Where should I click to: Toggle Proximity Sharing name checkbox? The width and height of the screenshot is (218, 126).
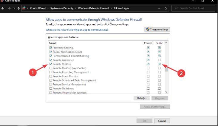(51, 48)
